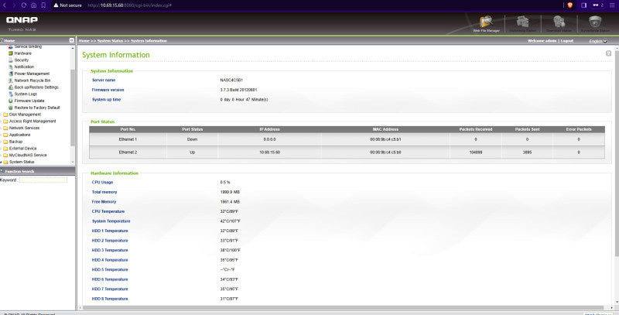Screen dimensions: 619x315
Task: Click the main content horizontal scrollbar
Action: 343,307
